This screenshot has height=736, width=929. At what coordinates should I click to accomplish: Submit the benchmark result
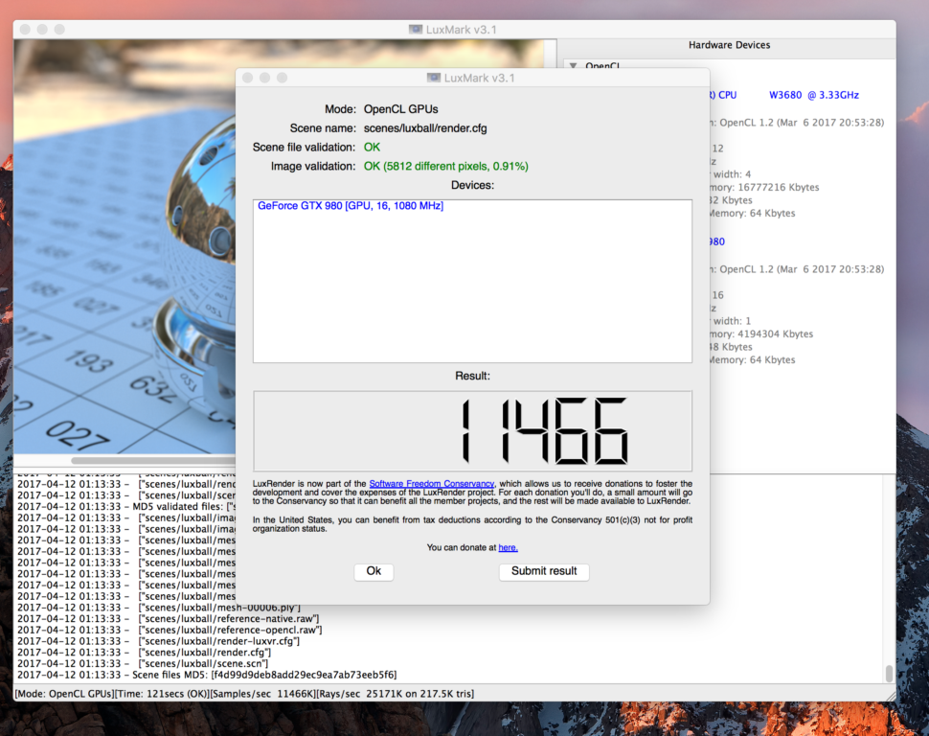tap(544, 572)
